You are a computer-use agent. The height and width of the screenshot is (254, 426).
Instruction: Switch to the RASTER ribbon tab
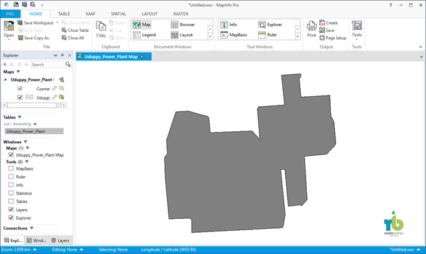[180, 14]
